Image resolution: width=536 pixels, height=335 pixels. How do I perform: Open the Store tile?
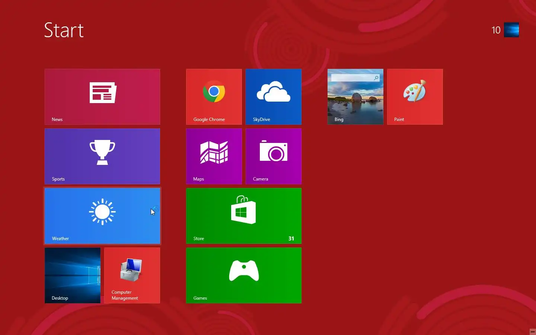[x=244, y=216]
